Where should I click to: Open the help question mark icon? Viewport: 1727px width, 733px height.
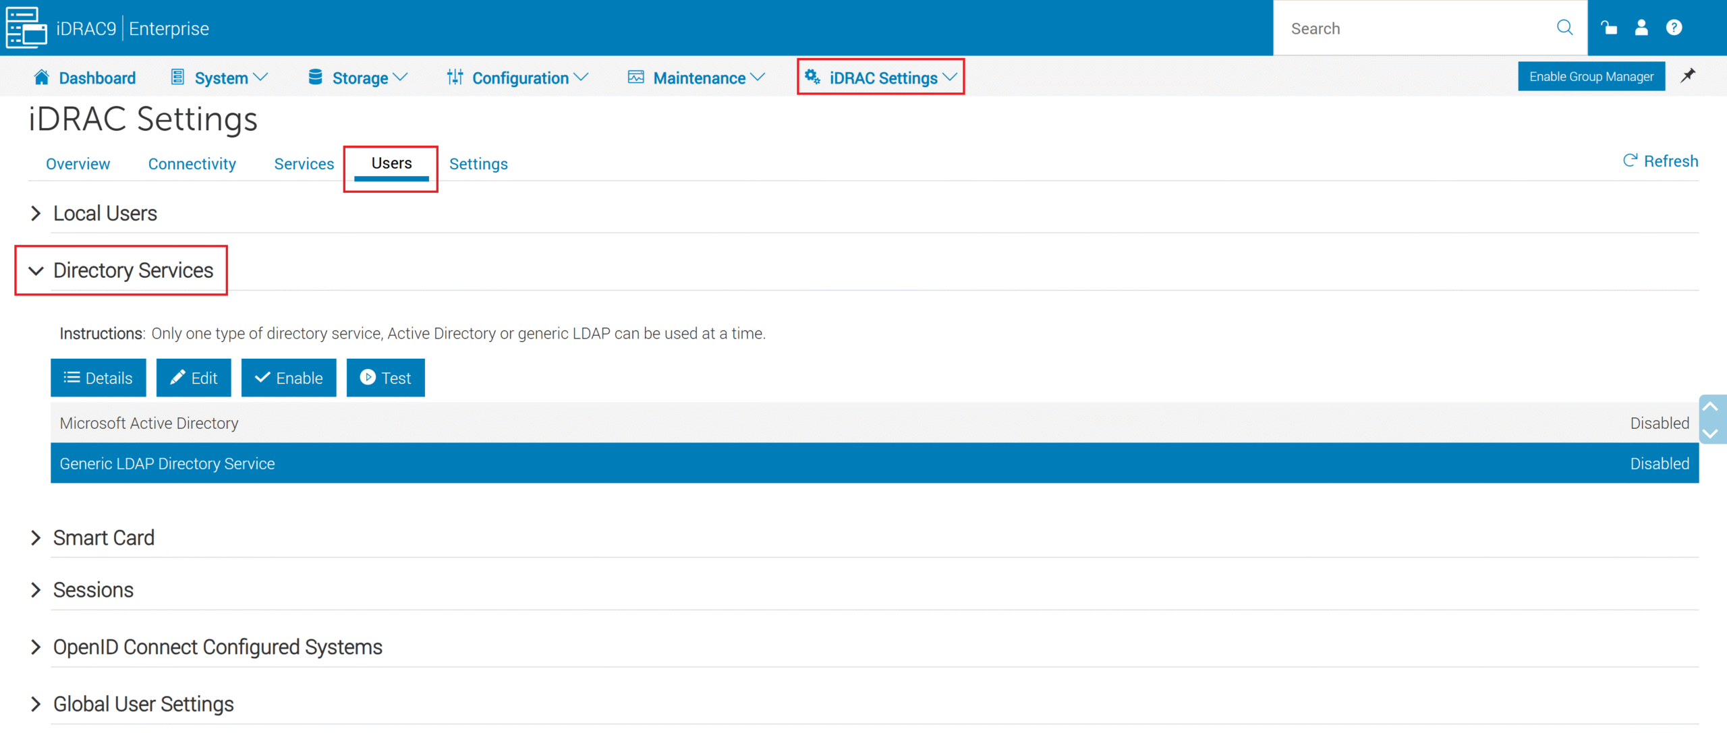[x=1674, y=28]
